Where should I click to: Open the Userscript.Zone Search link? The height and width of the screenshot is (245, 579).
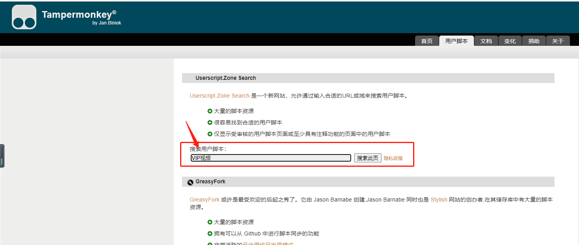point(220,96)
